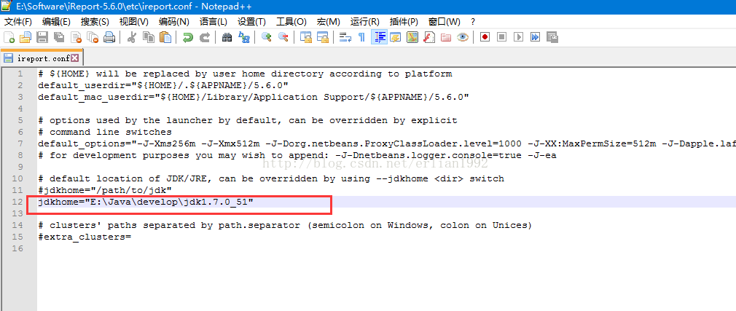Undo the last edit
This screenshot has height=311, width=736.
point(188,38)
